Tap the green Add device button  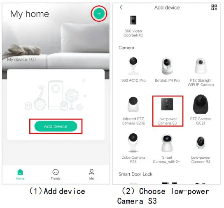pos(56,126)
